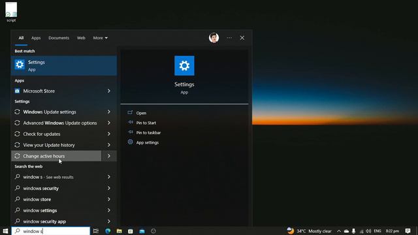Viewport: 418px width, 235px height.
Task: Click the Open icon in preview pane
Action: point(130,113)
